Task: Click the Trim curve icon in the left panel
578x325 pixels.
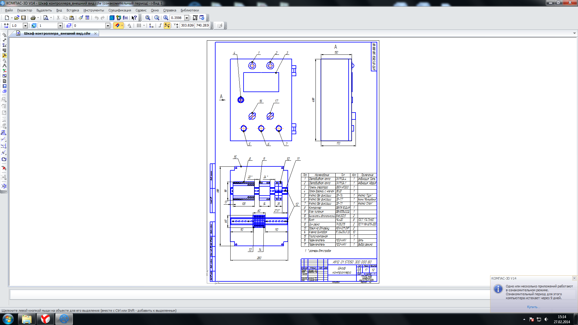Action: (x=4, y=139)
